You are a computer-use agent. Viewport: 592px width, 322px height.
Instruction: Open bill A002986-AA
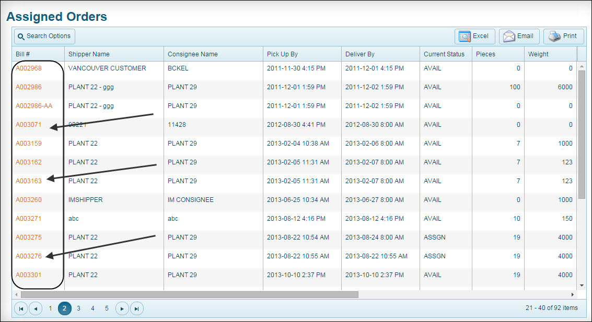pyautogui.click(x=34, y=106)
